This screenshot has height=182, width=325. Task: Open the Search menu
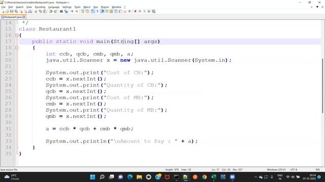19,7
